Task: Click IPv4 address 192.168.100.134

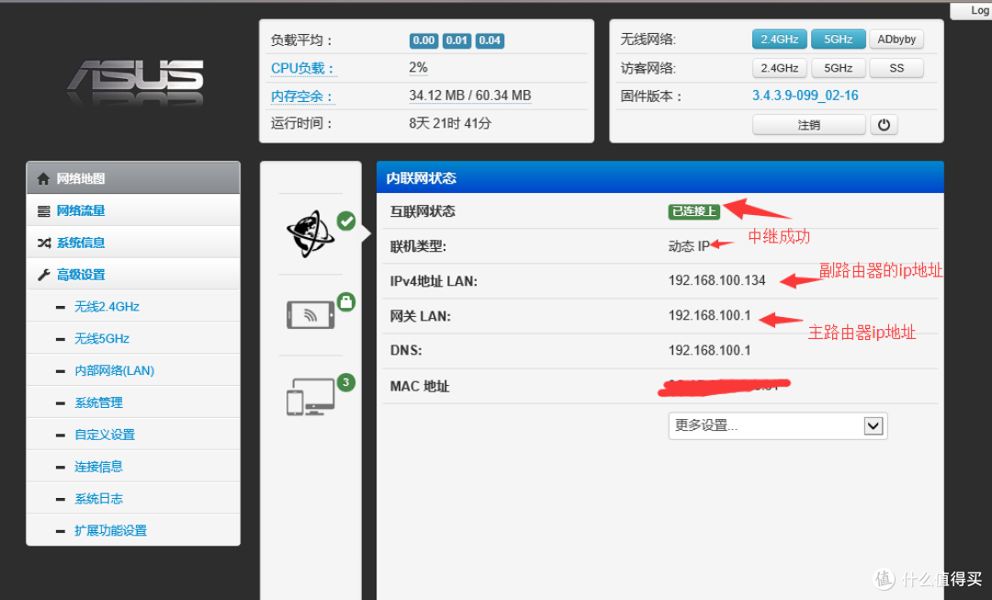Action: [x=716, y=280]
